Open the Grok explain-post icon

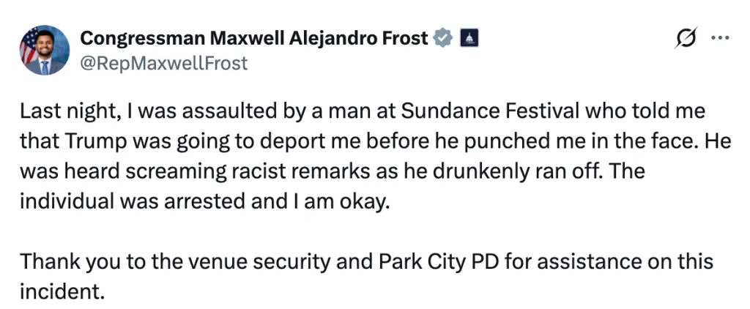point(685,39)
